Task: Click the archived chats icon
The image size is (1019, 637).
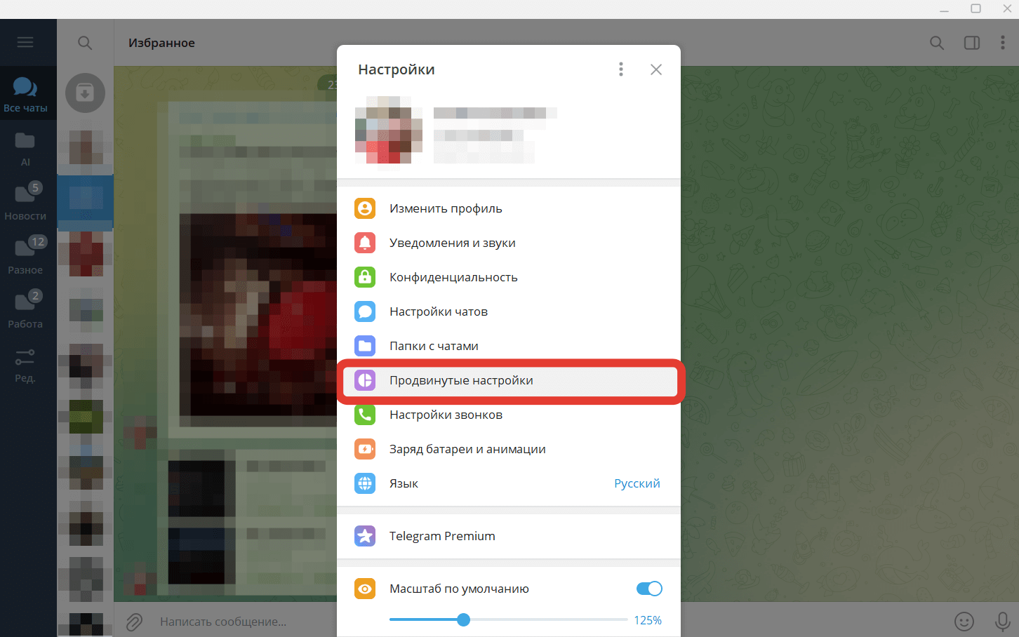Action: coord(85,93)
